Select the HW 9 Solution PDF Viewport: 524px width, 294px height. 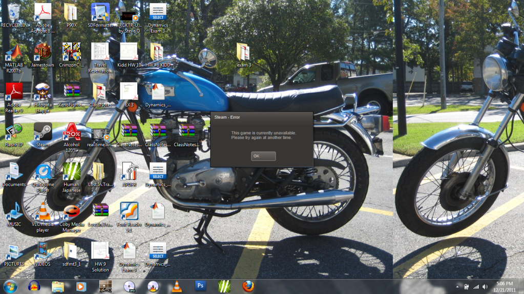coord(100,257)
